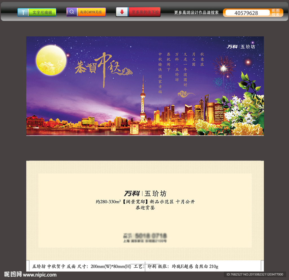Click the ID:7682527 number text
The height and width of the screenshot is (280, 289).
tap(234, 274)
